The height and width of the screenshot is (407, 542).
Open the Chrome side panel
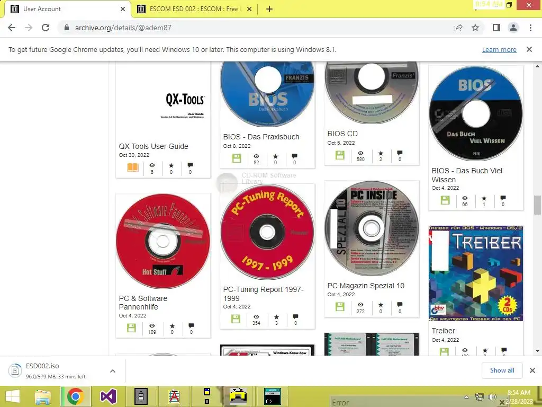(496, 28)
